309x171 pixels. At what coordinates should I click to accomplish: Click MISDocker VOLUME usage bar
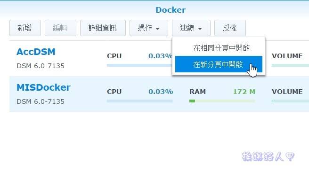(x=290, y=101)
